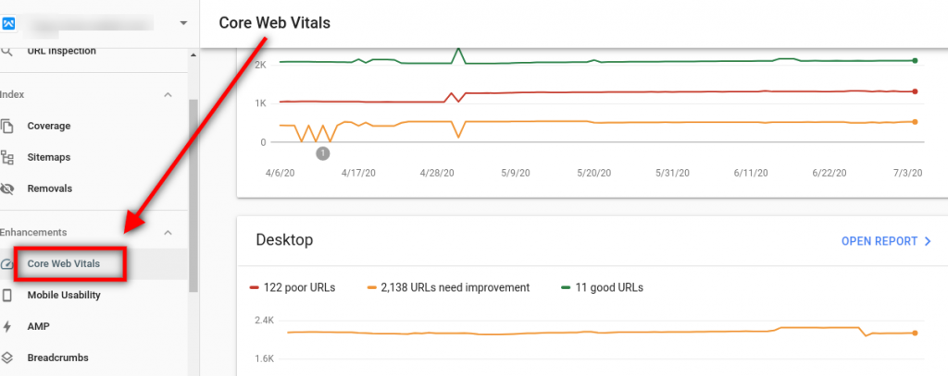Click the chart annotation marker labeled 1

(x=322, y=153)
